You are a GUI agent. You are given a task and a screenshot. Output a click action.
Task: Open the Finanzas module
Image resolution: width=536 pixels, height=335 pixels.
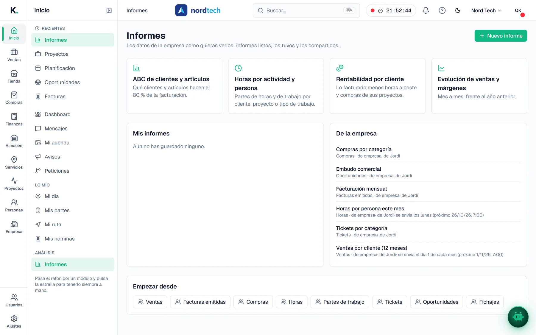[x=14, y=120]
